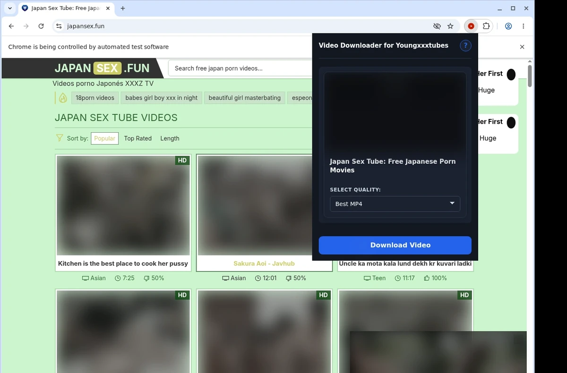Click the JAPAN SEX TUBE VIDEOS heading

[x=116, y=118]
